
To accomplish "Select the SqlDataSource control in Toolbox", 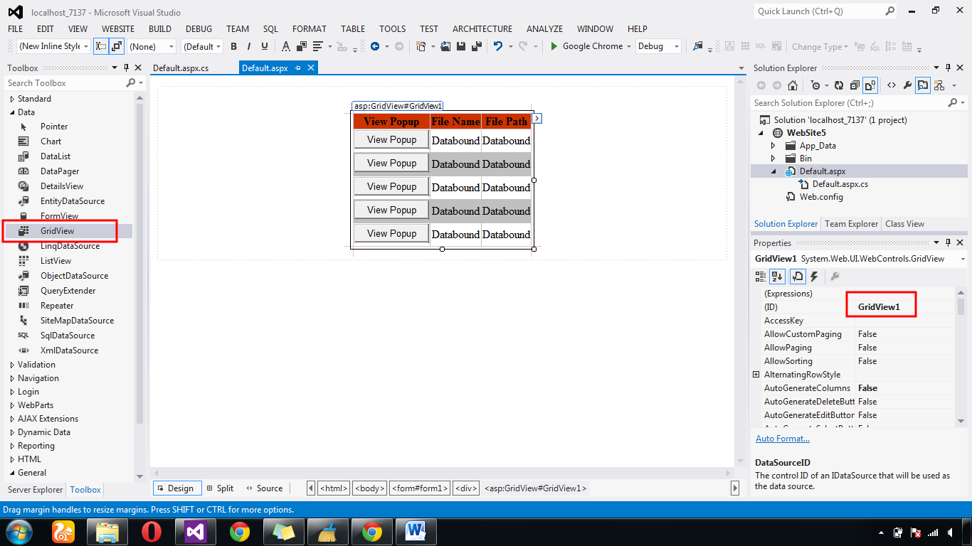I will tap(68, 336).
